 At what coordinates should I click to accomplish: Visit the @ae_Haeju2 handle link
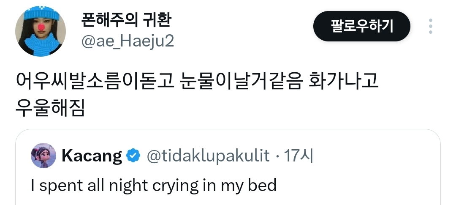[x=127, y=41]
